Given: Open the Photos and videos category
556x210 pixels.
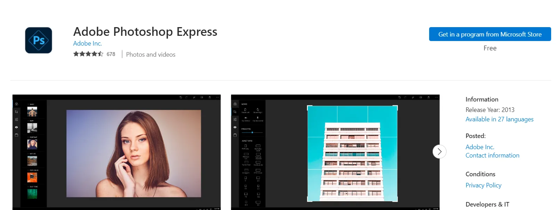Looking at the screenshot, I should click(x=150, y=55).
